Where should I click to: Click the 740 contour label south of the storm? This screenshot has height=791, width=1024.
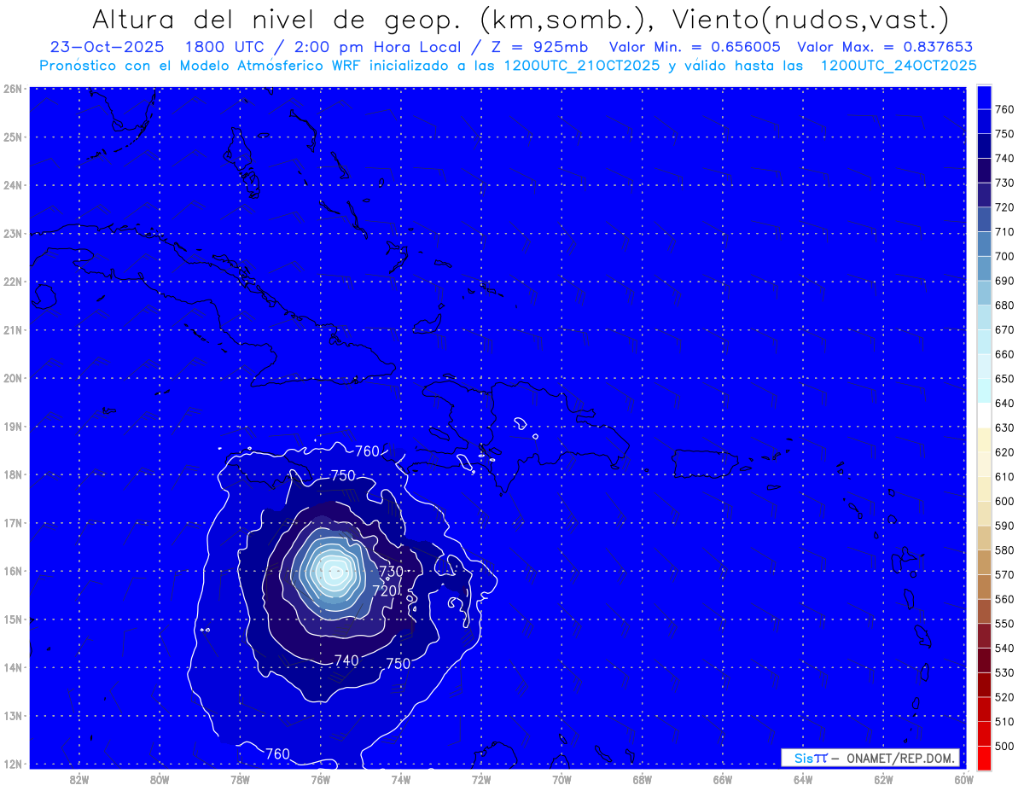pyautogui.click(x=346, y=660)
